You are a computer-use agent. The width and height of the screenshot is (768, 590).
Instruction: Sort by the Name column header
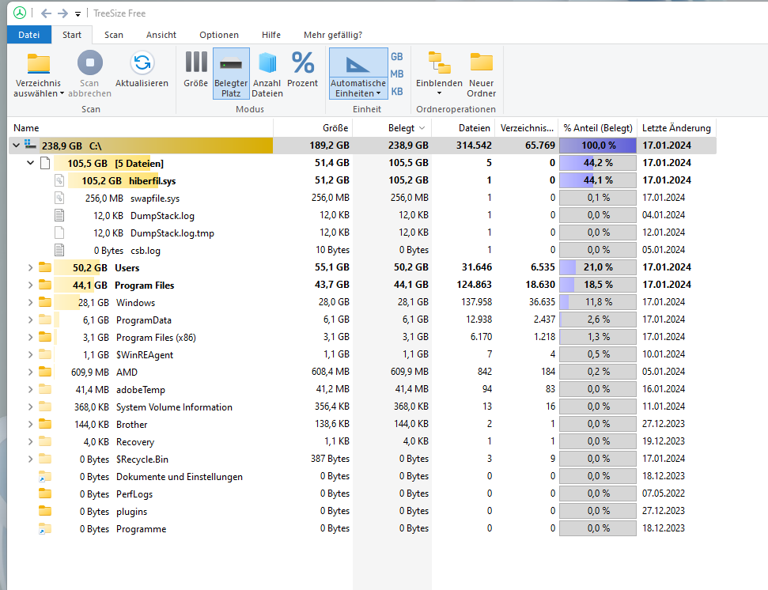140,128
